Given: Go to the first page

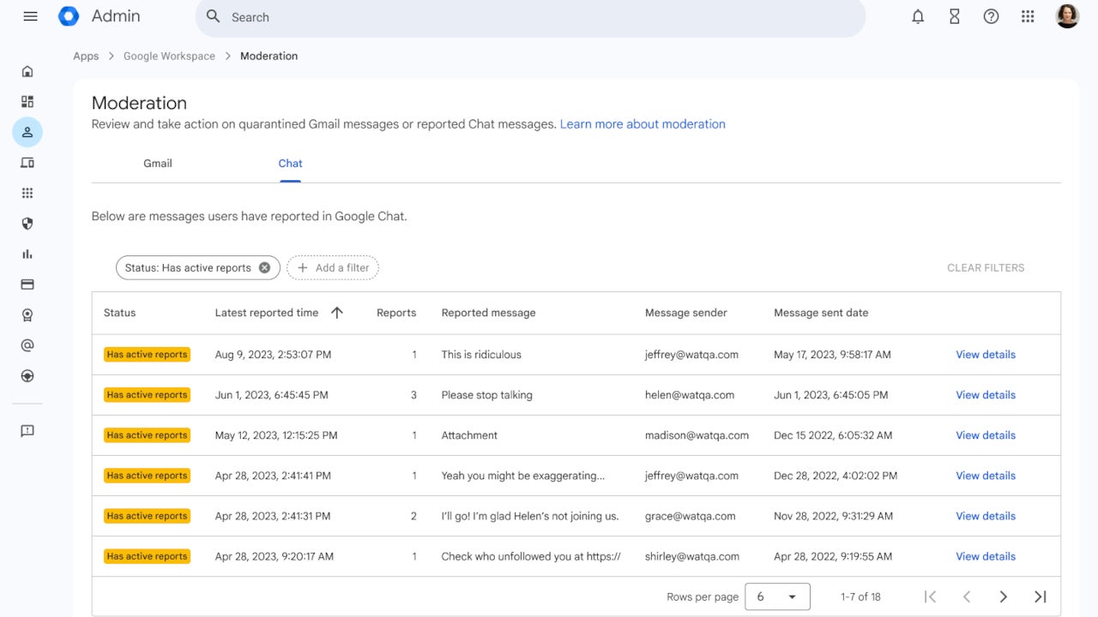Looking at the screenshot, I should click(930, 596).
